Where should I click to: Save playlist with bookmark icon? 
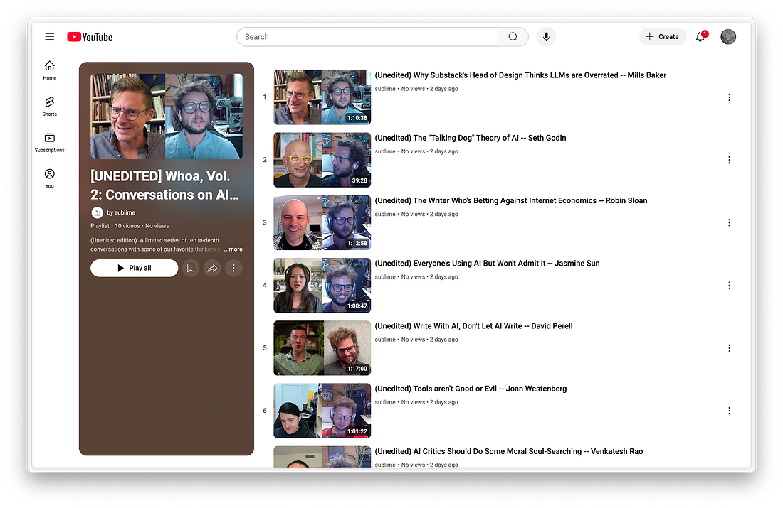coord(191,268)
